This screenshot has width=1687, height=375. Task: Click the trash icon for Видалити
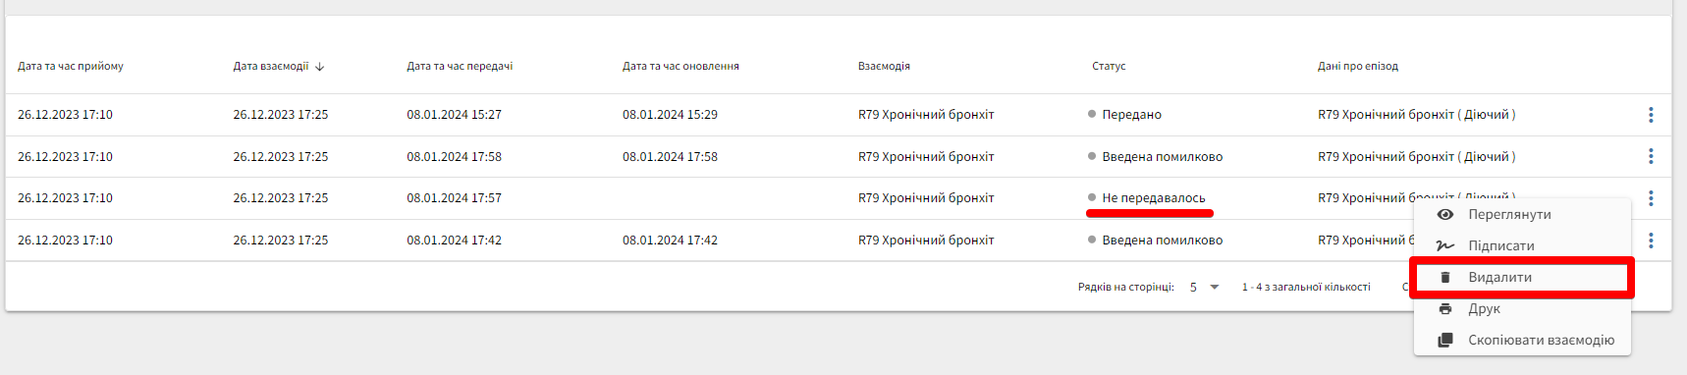click(1444, 277)
